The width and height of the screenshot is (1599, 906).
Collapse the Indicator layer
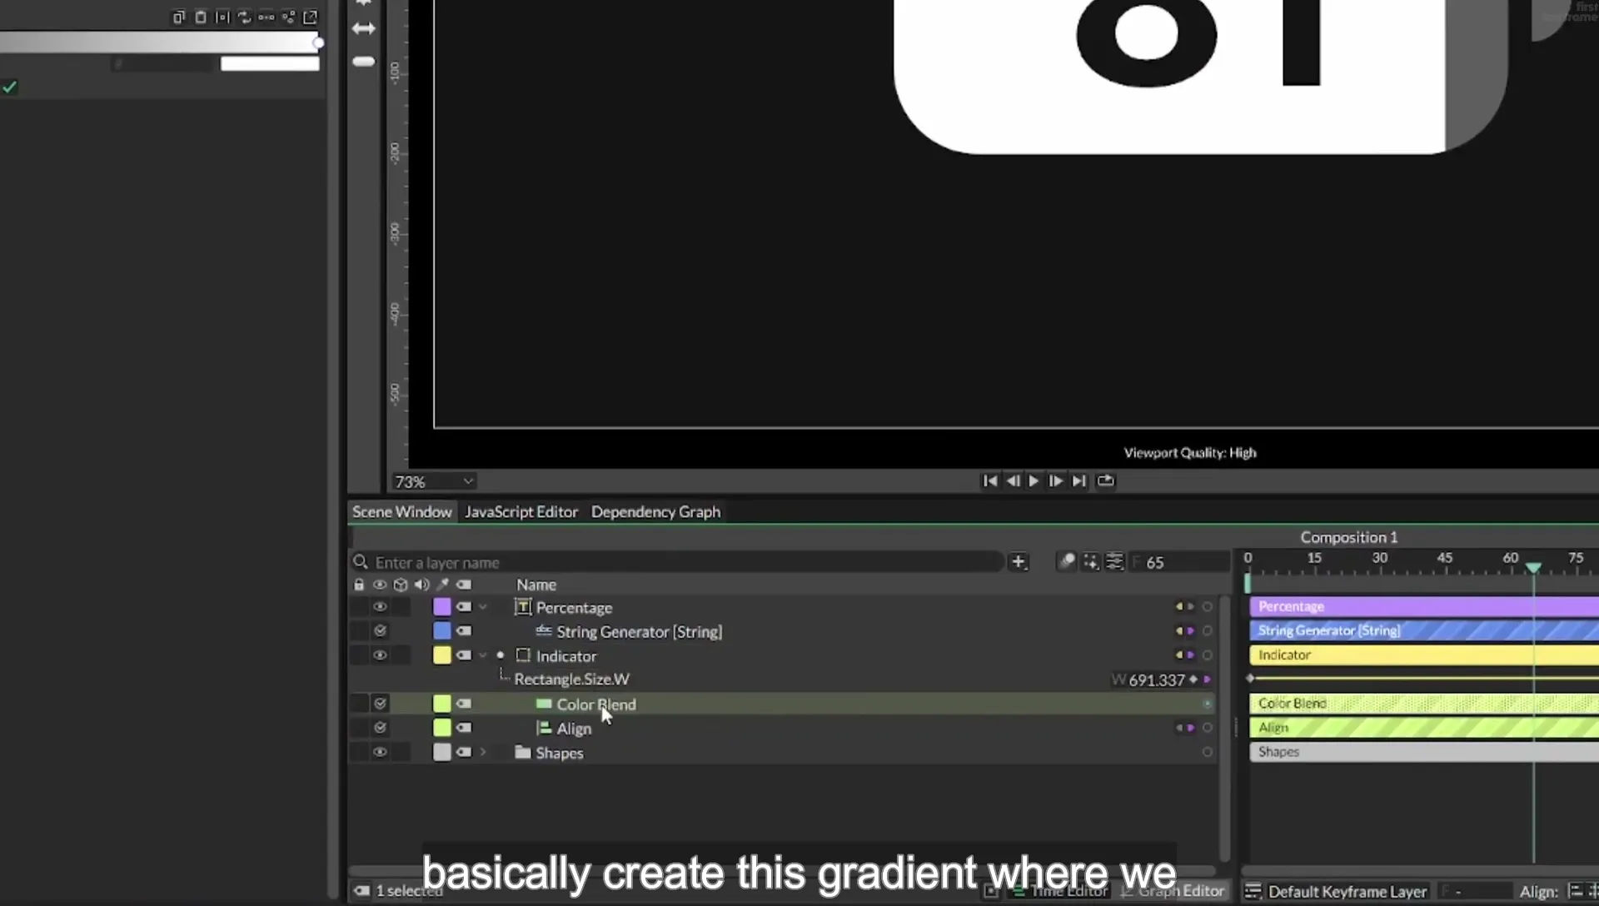[x=483, y=655]
